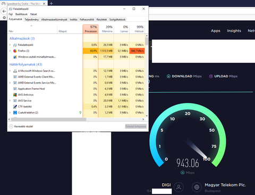Click the DIGI user profile icon
Image resolution: width=255 pixels, height=195 pixels.
click(178, 187)
